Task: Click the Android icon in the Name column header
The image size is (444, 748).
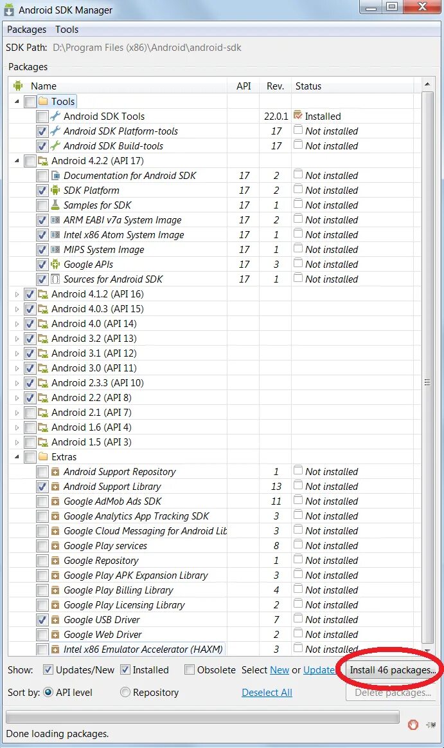Action: [18, 86]
